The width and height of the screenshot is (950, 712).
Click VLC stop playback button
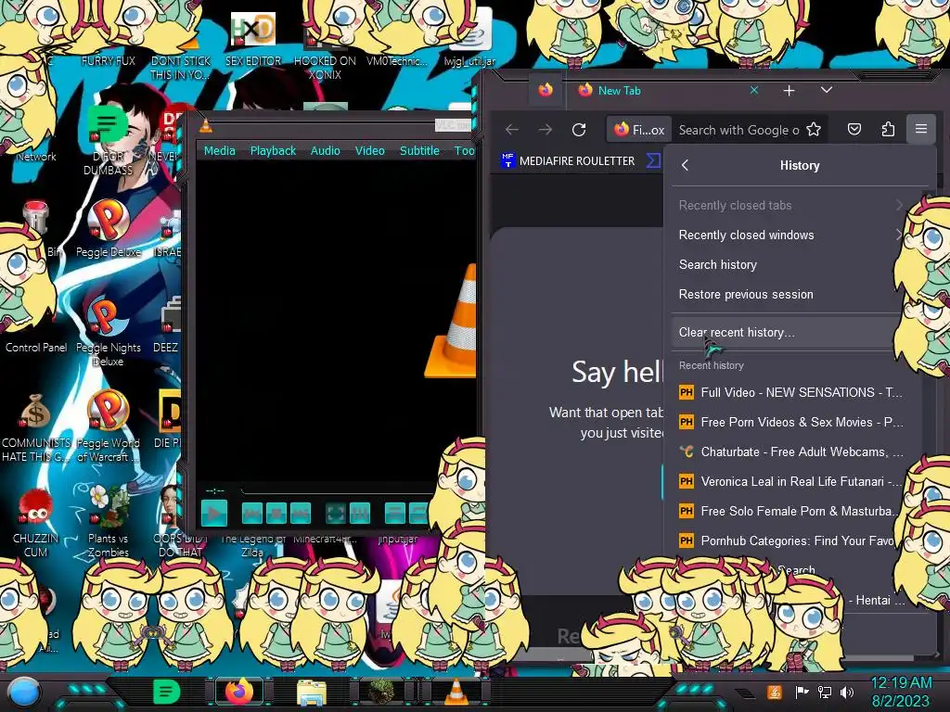pos(276,514)
